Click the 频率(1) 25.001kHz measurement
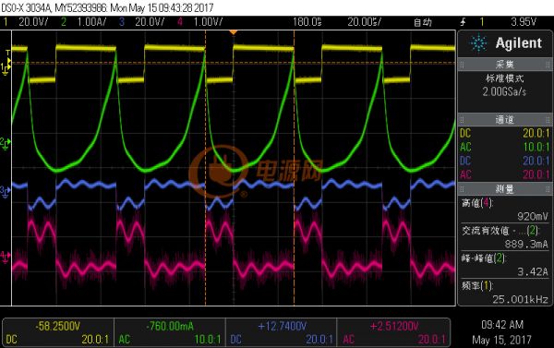The image size is (554, 348). (x=504, y=293)
